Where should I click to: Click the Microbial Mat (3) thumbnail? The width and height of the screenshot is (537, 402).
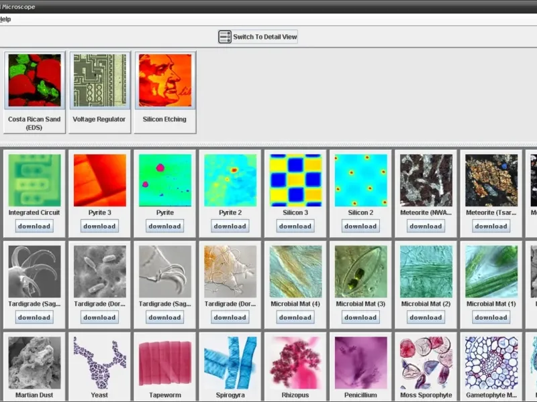[x=361, y=271]
